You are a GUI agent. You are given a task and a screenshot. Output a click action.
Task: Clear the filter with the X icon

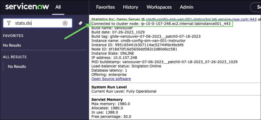pyautogui.click(x=65, y=23)
